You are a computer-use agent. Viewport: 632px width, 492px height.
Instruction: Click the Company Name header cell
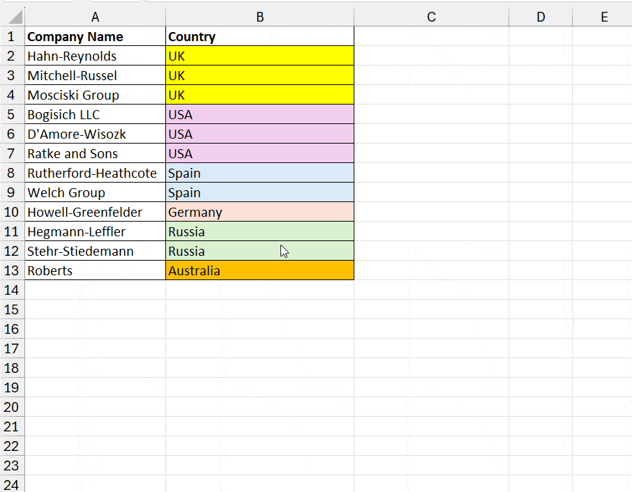(x=95, y=36)
